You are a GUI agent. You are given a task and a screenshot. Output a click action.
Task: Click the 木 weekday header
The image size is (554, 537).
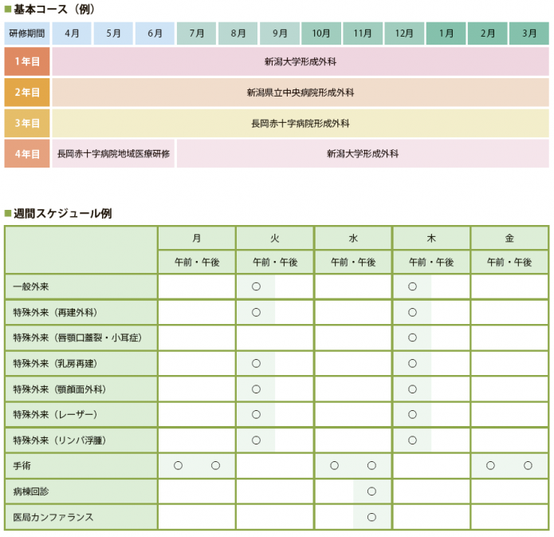[x=431, y=238]
